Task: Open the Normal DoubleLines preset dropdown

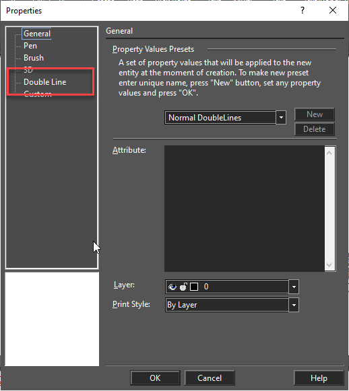Action: 281,118
